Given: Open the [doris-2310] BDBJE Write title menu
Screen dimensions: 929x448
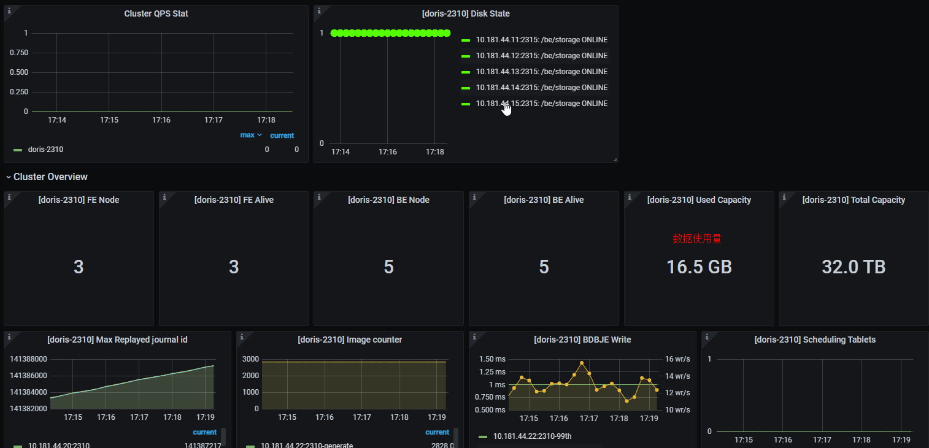Looking at the screenshot, I should [x=582, y=340].
